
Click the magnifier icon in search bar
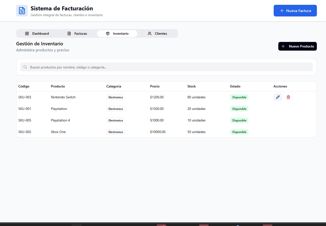(x=25, y=67)
